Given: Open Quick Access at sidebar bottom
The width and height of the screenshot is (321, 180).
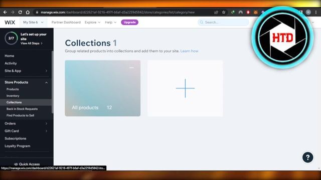Looking at the screenshot, I should click(27, 164).
